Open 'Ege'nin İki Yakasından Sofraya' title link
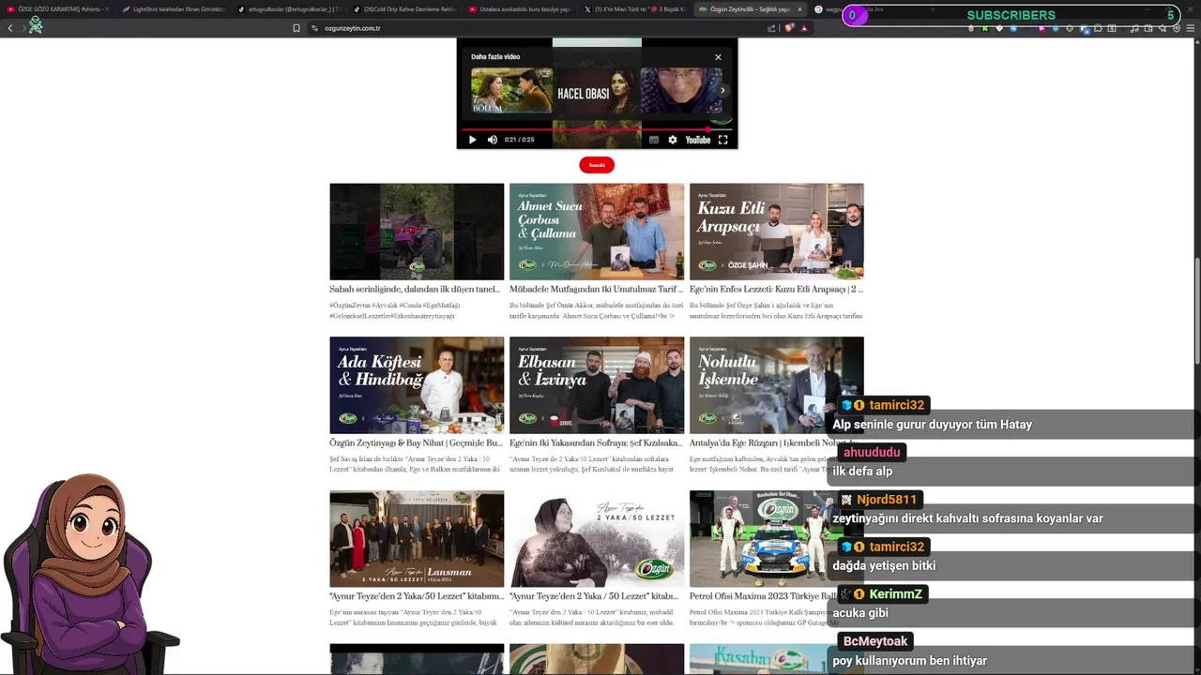The image size is (1201, 675). pyautogui.click(x=596, y=442)
